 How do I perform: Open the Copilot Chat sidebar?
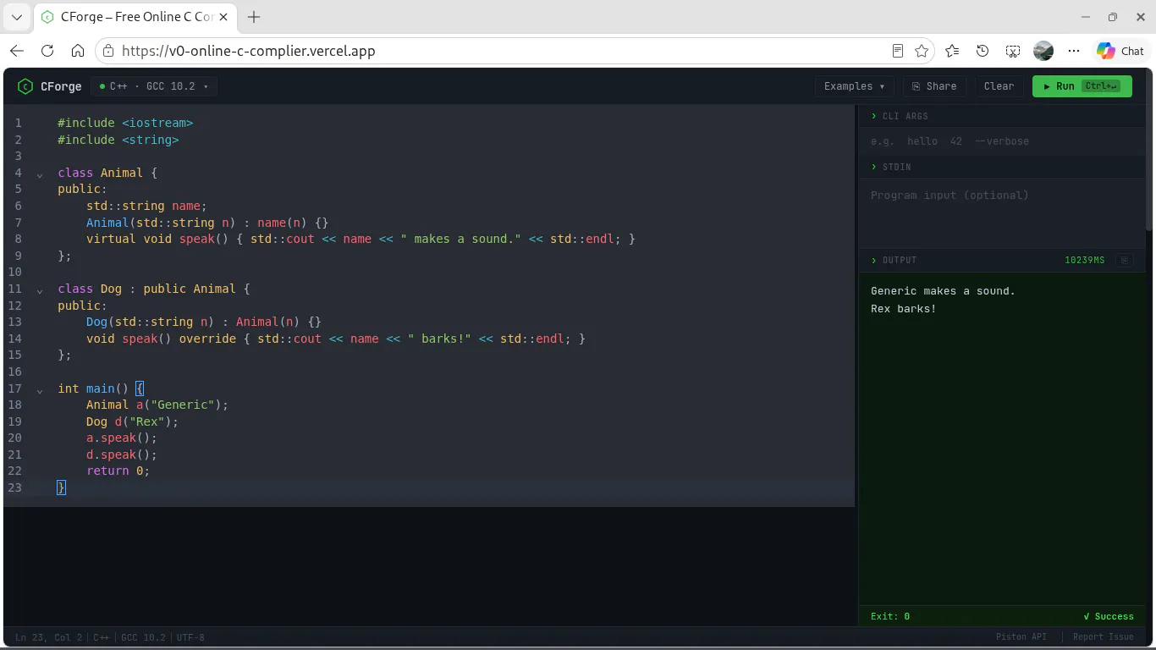(x=1120, y=51)
